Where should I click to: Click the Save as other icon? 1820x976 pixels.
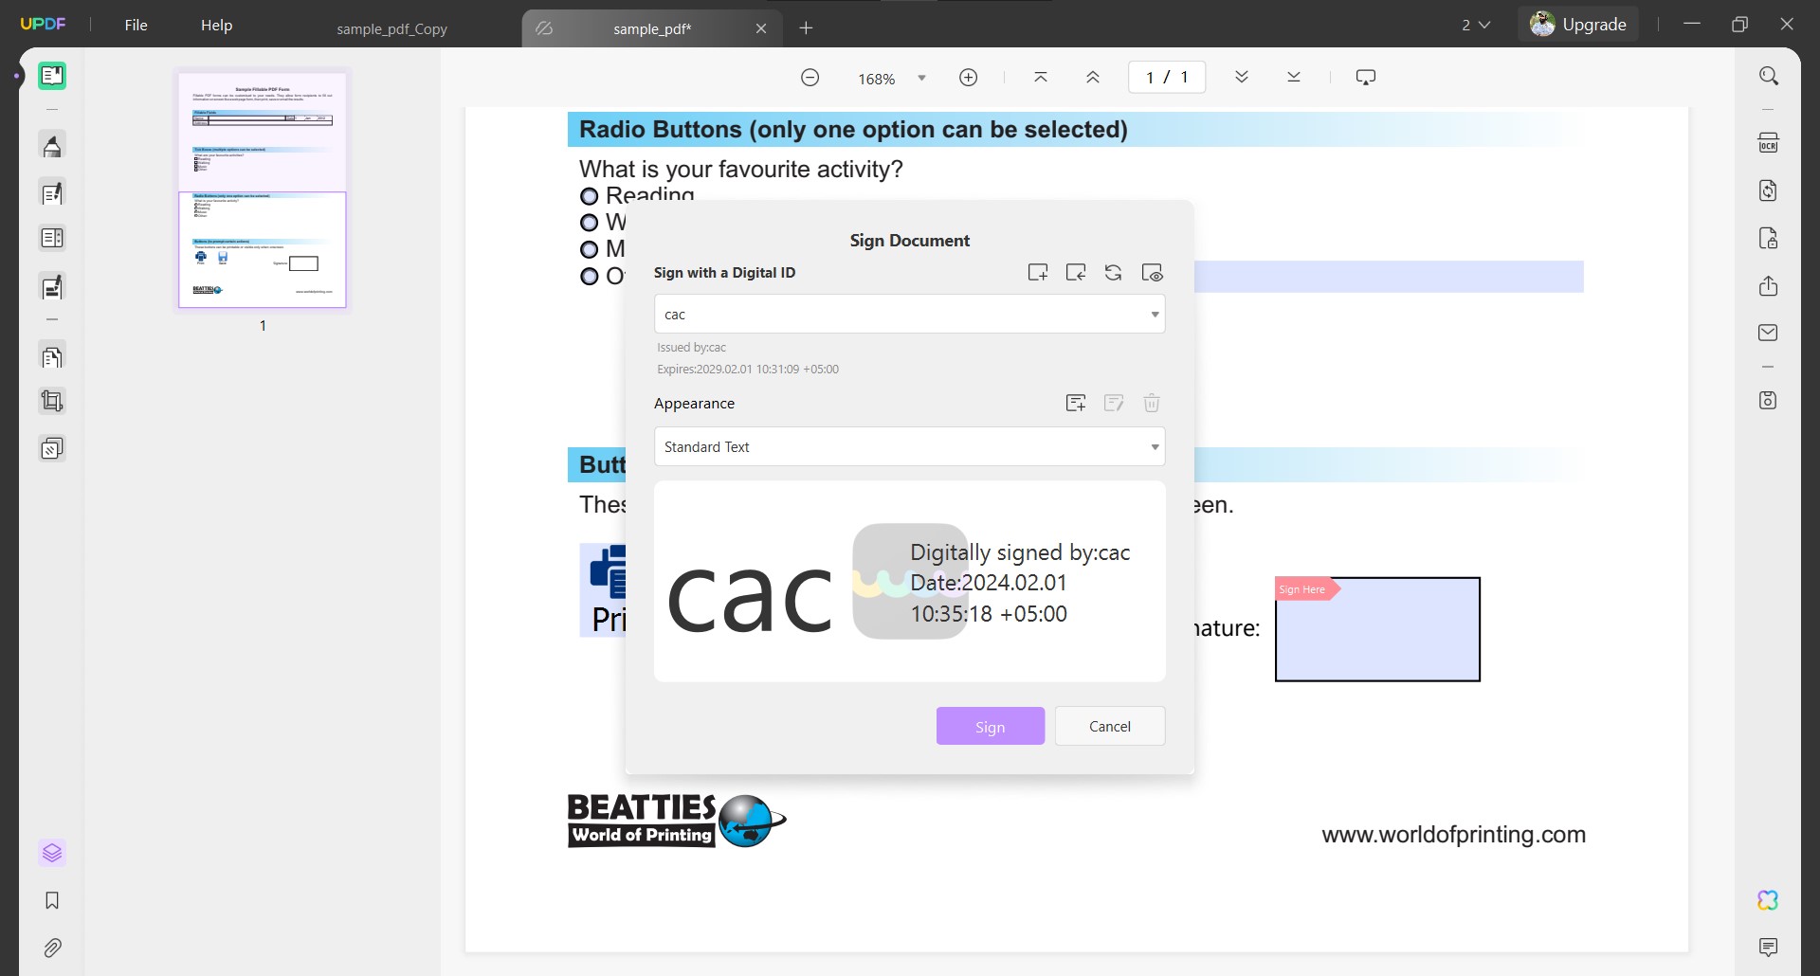(1769, 400)
